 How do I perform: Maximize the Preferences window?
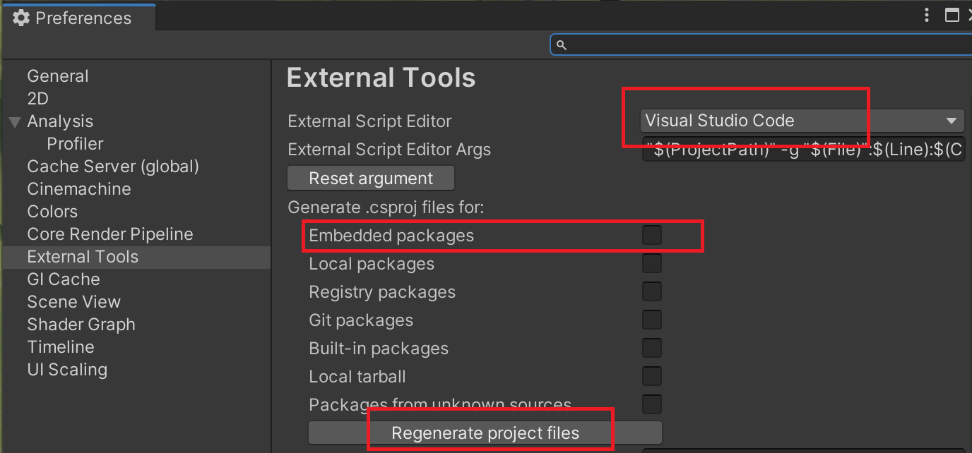(x=952, y=16)
